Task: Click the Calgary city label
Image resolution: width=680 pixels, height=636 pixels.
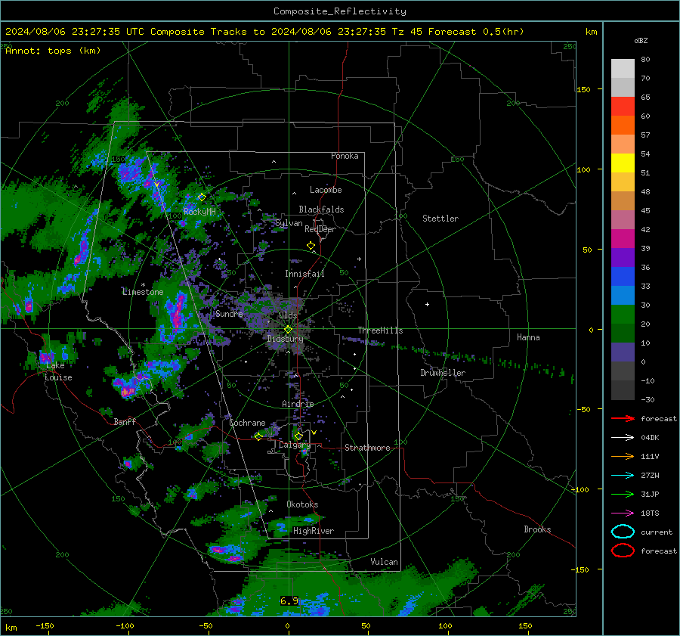Action: coord(295,445)
